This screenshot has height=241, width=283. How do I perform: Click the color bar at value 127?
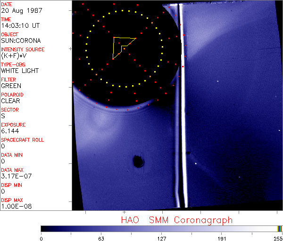click(161, 228)
